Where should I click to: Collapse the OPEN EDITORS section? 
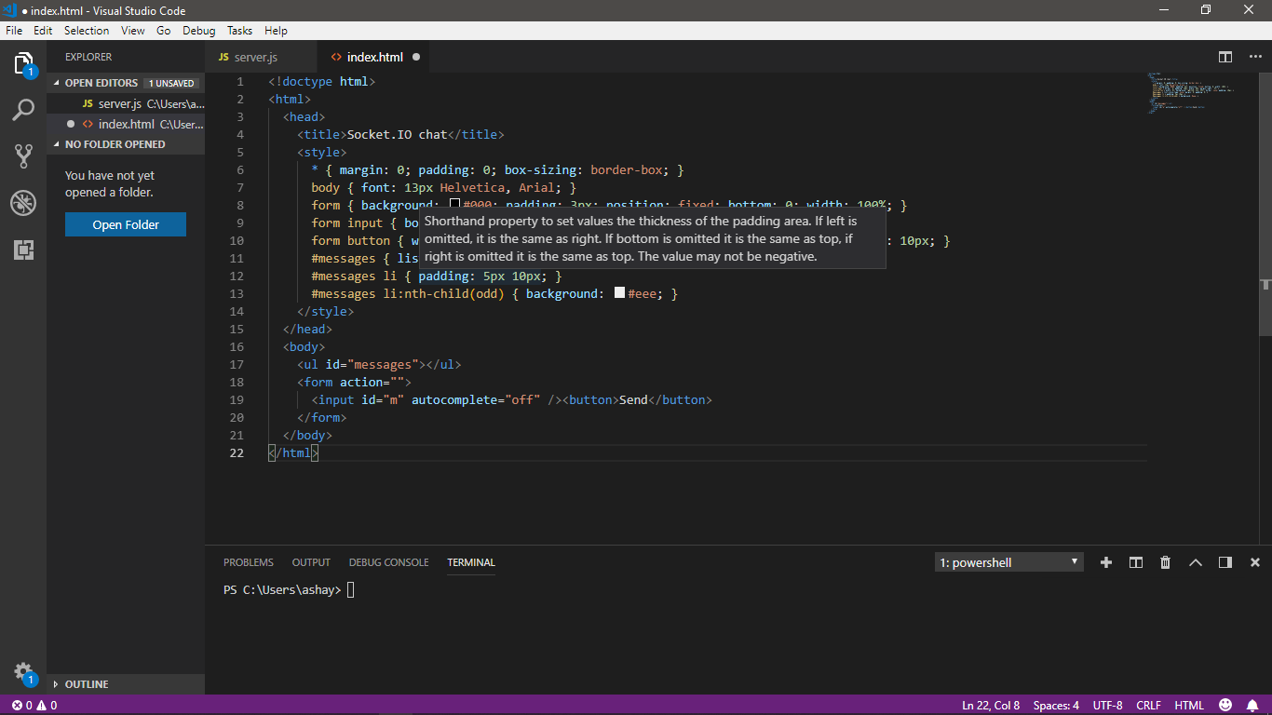point(102,83)
